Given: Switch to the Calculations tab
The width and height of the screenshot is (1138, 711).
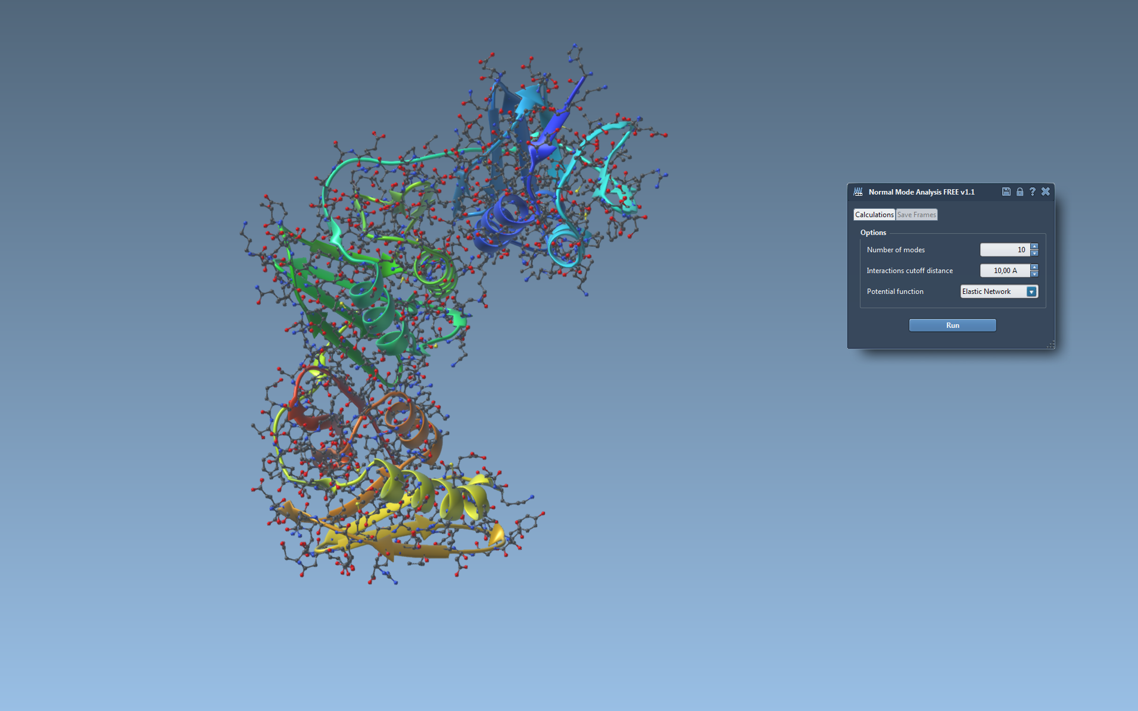Looking at the screenshot, I should [x=874, y=215].
